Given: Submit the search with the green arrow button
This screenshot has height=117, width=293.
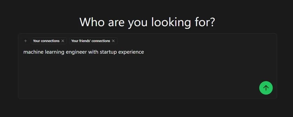Looking at the screenshot, I should [266, 88].
